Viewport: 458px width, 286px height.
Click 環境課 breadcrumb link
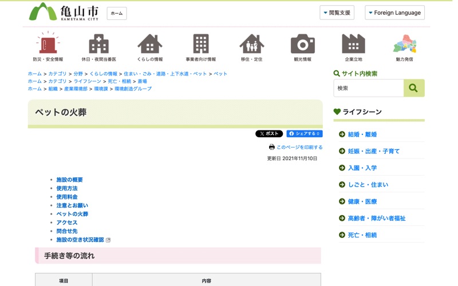click(101, 89)
